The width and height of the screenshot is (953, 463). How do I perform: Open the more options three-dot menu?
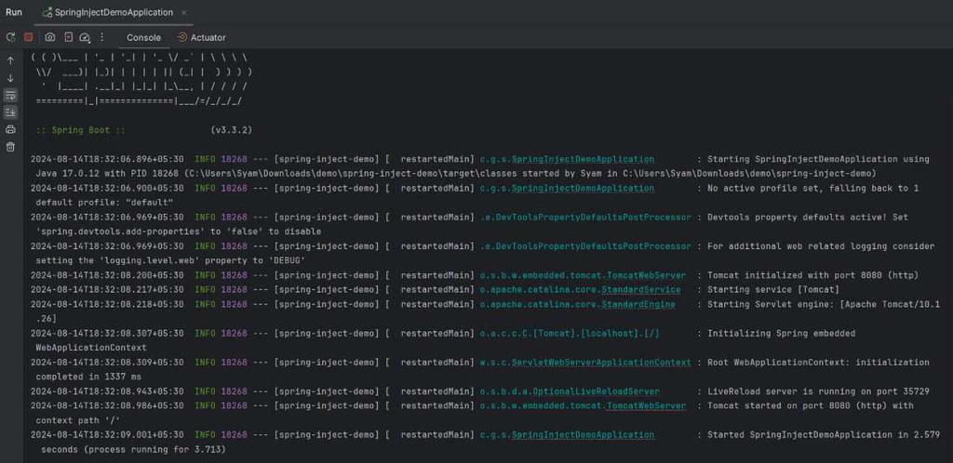(x=103, y=37)
